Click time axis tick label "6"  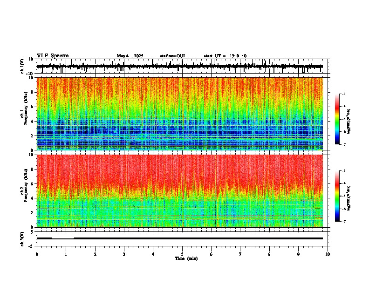(212, 254)
